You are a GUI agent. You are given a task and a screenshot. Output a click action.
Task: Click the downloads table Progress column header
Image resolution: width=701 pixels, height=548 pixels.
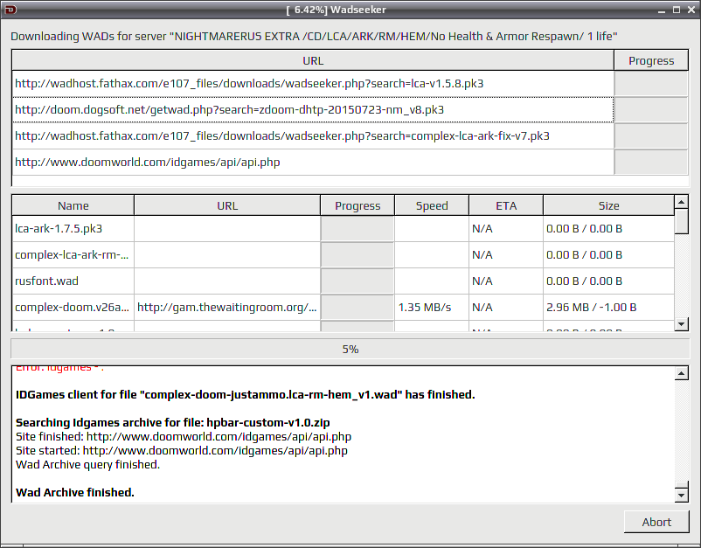(x=357, y=205)
